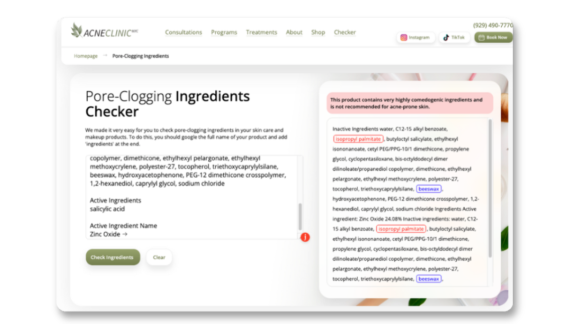
Task: Click the ingredients textarea scrollbar
Action: (x=300, y=216)
